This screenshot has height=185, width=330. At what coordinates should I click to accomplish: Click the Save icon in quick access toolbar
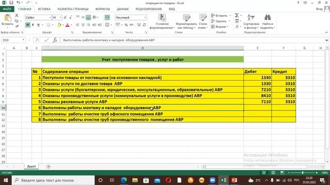tap(11, 3)
